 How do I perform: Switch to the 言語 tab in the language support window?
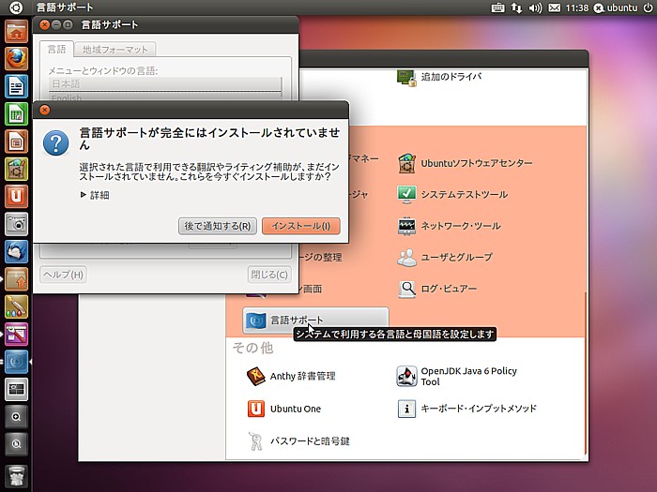56,50
